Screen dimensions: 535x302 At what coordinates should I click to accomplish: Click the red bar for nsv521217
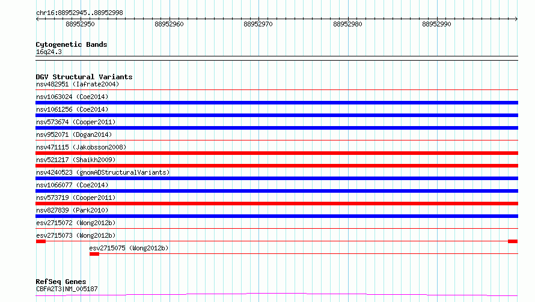coord(277,166)
